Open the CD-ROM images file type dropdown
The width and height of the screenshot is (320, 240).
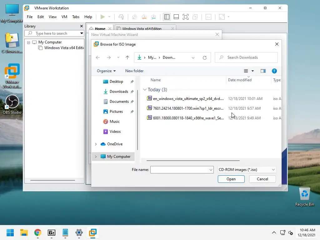coord(247,170)
